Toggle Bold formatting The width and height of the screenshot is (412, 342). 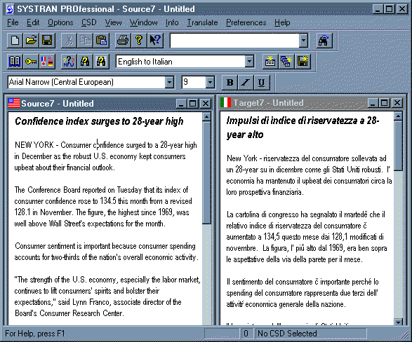[230, 83]
